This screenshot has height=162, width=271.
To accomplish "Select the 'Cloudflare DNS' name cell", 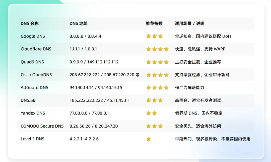I will point(36,49).
